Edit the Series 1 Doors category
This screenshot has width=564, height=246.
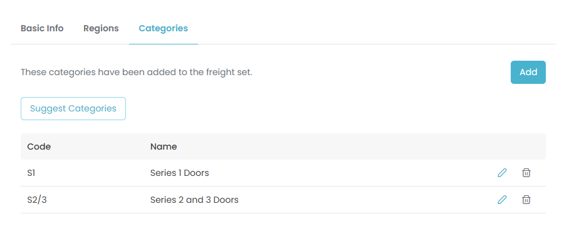[502, 173]
